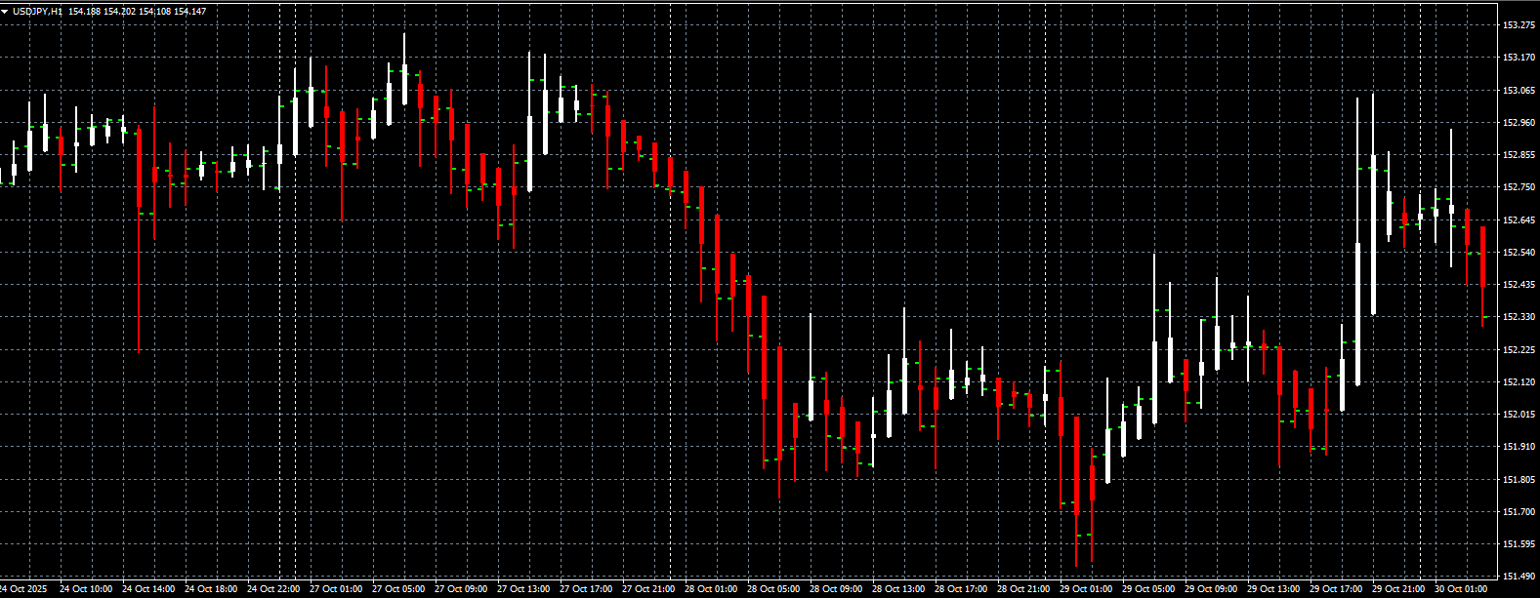1540x598 pixels.
Task: Click the 27 Oct 17:00 time label
Action: (586, 589)
